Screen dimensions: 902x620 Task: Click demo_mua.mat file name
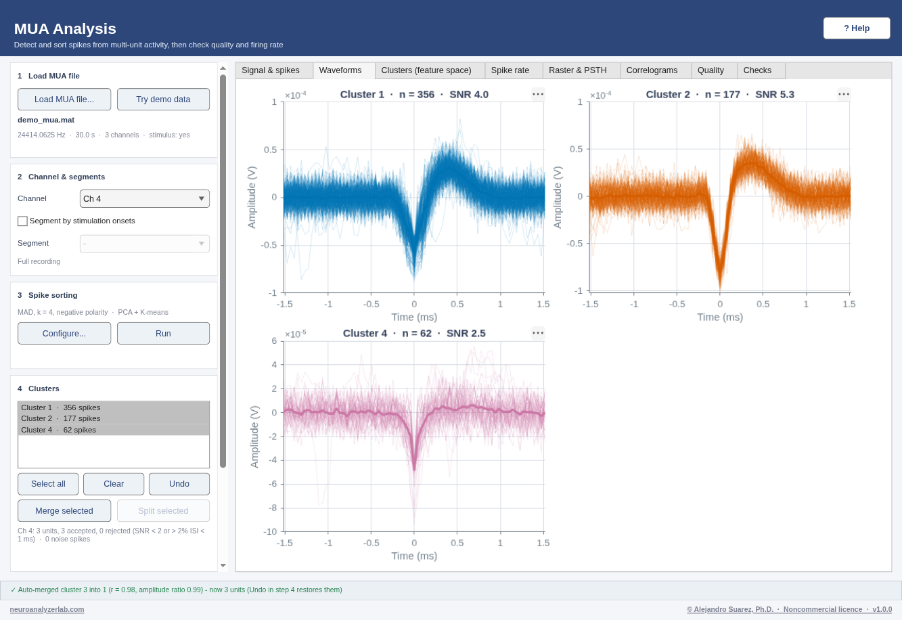click(x=46, y=120)
